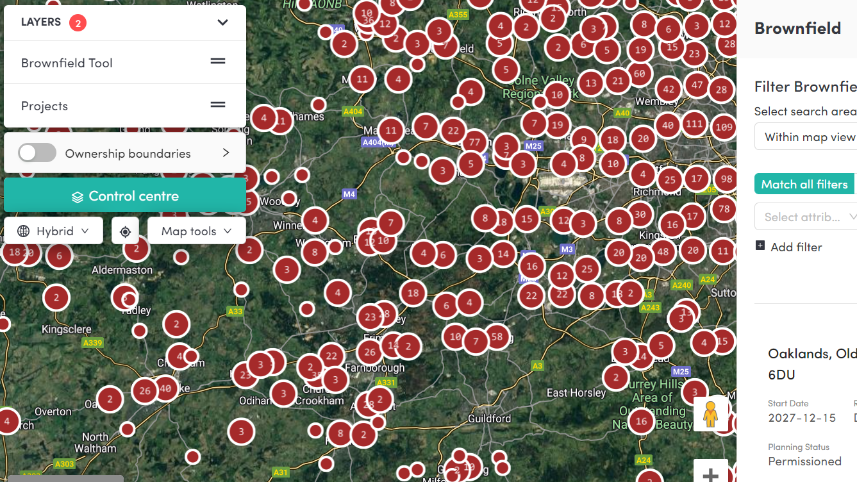
Task: Select the Brownfield Tool layer row
Action: (125, 63)
